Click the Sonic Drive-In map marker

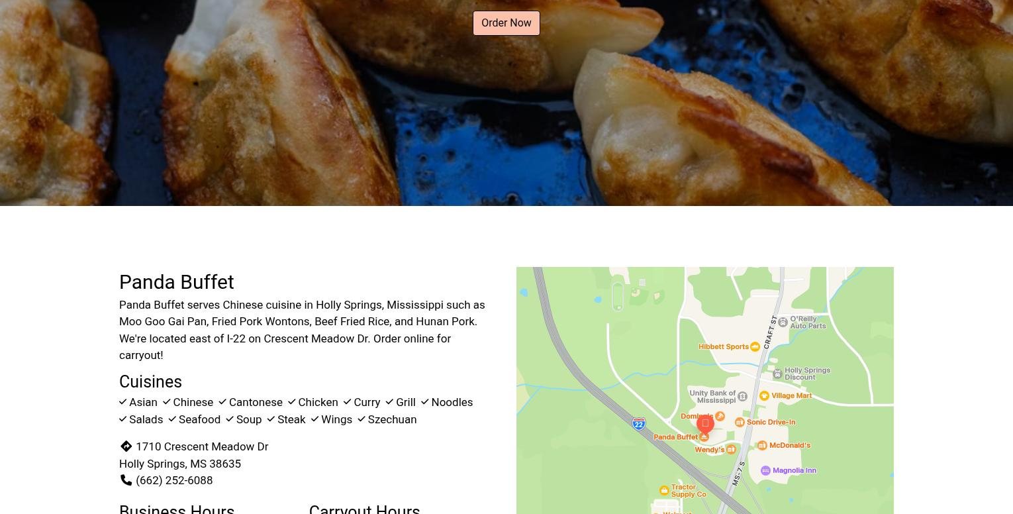tap(740, 422)
